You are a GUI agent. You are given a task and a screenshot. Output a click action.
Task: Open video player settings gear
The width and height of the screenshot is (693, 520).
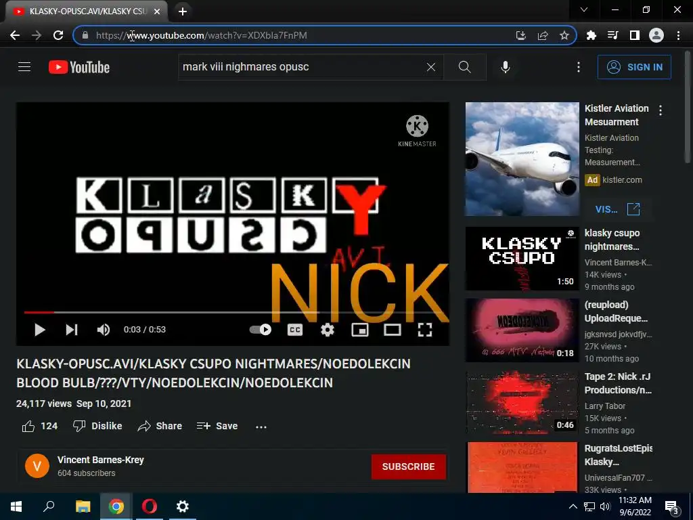[x=328, y=330]
